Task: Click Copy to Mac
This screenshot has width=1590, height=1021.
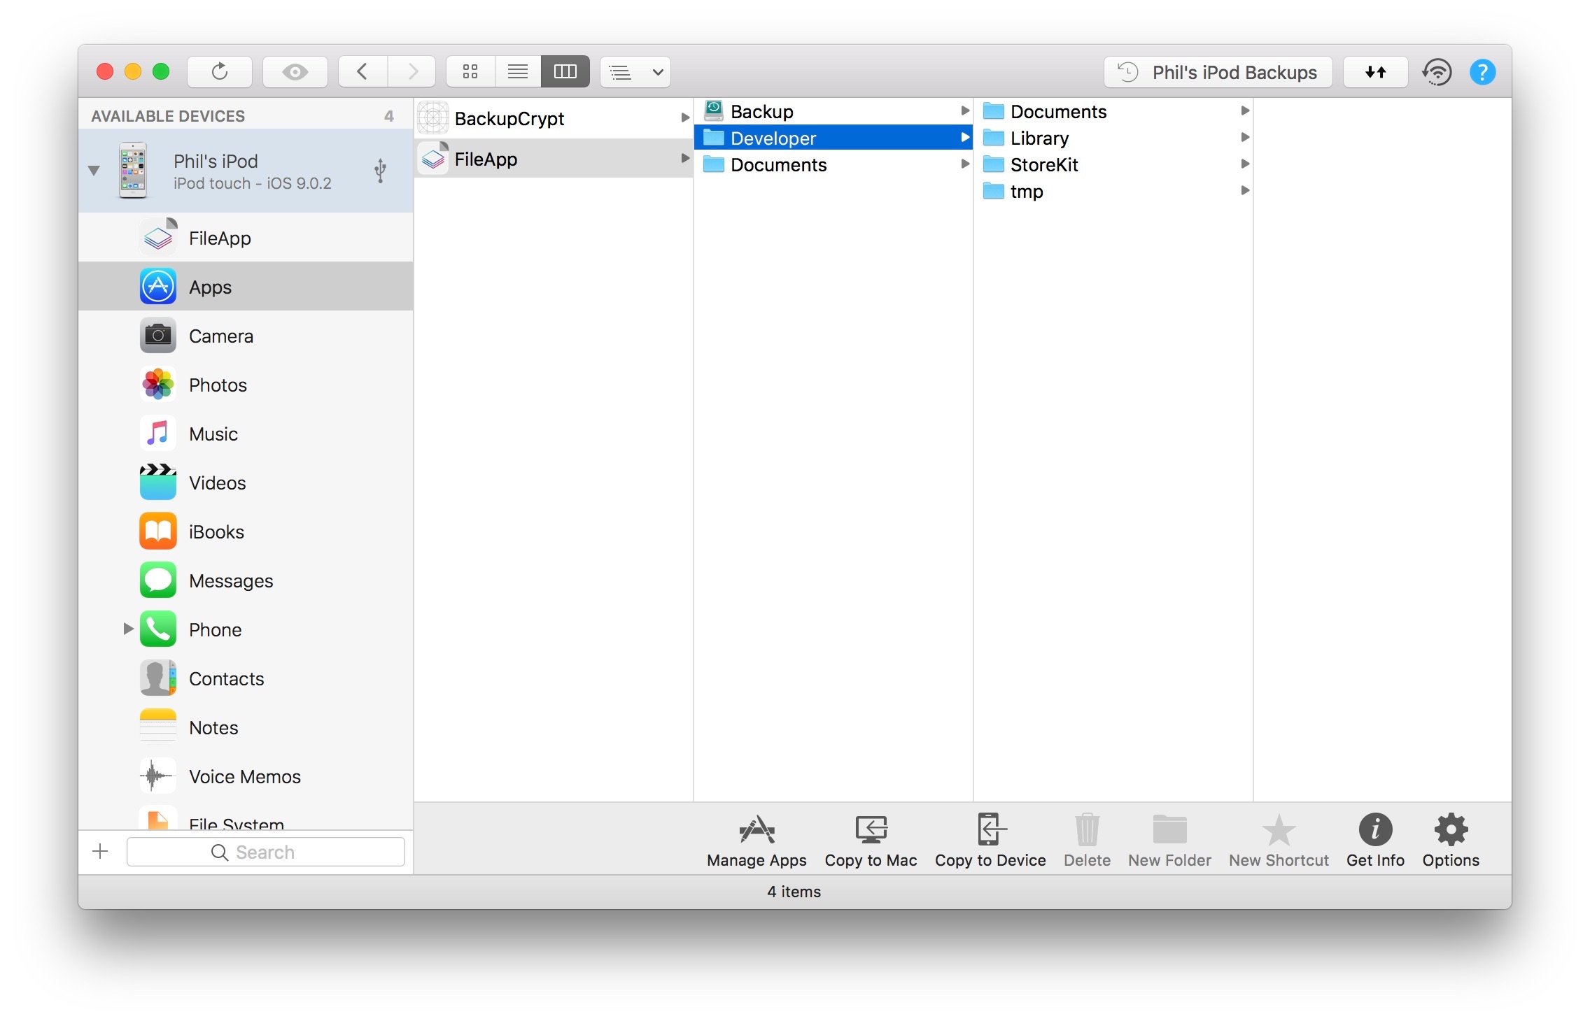Action: coord(871,841)
